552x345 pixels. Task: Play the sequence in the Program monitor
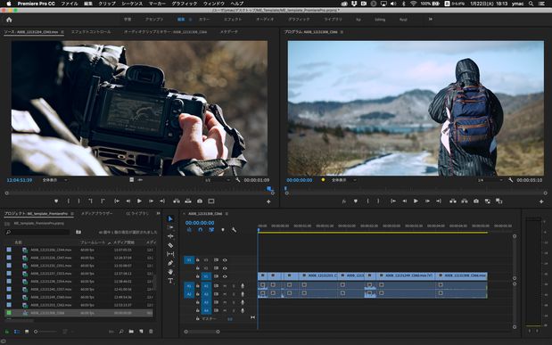pyautogui.click(x=416, y=201)
